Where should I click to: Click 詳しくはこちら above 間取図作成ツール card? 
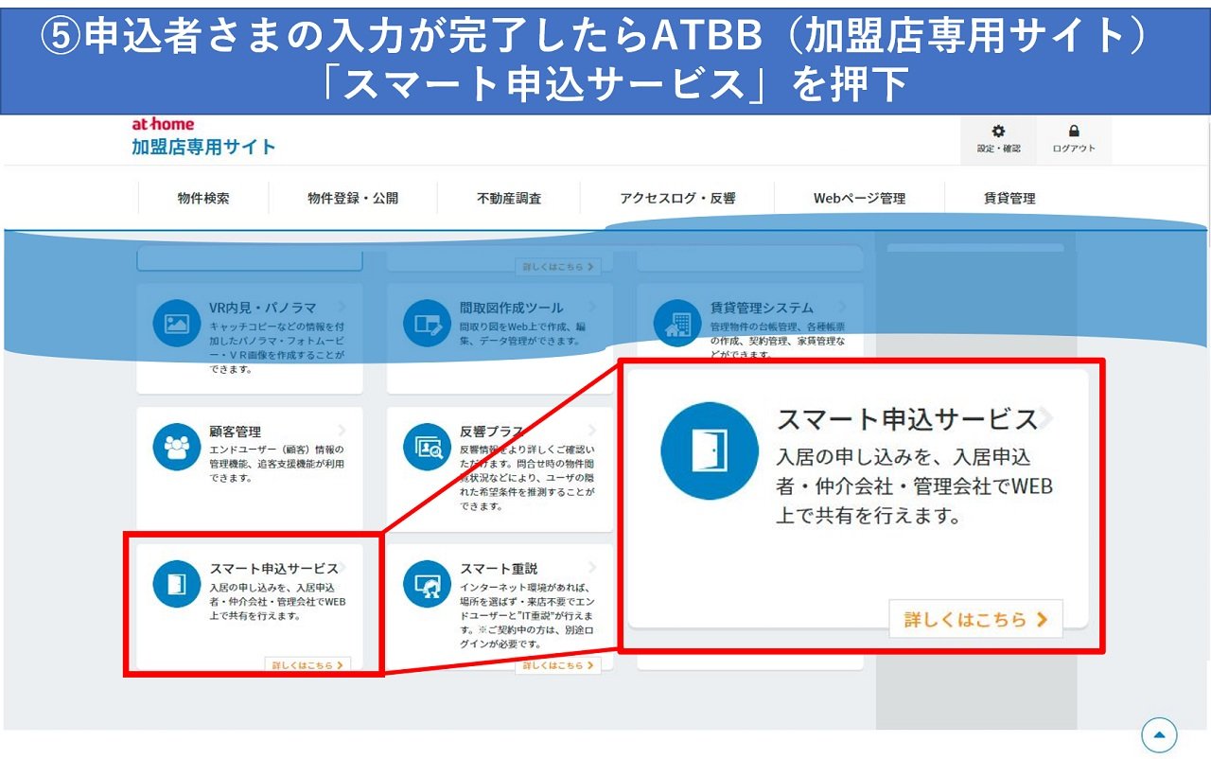558,267
